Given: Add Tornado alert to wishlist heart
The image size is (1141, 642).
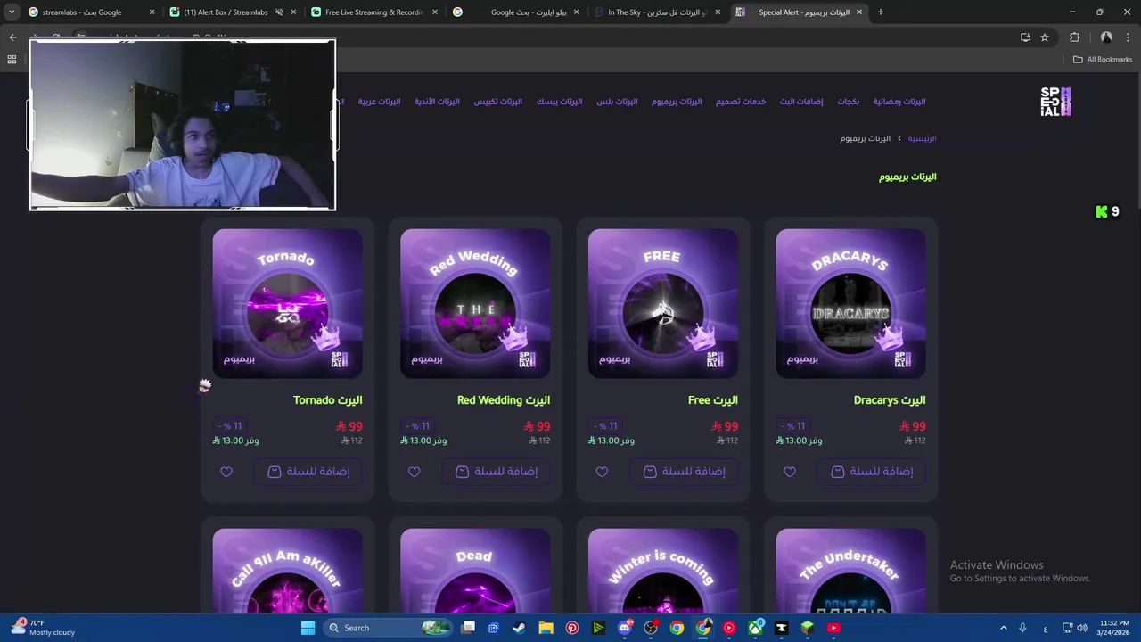Looking at the screenshot, I should click(x=226, y=472).
